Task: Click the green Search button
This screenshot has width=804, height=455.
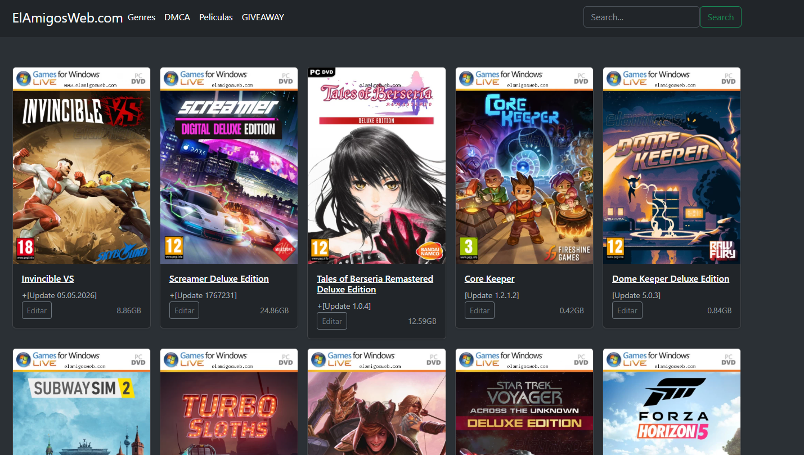Action: [x=721, y=17]
